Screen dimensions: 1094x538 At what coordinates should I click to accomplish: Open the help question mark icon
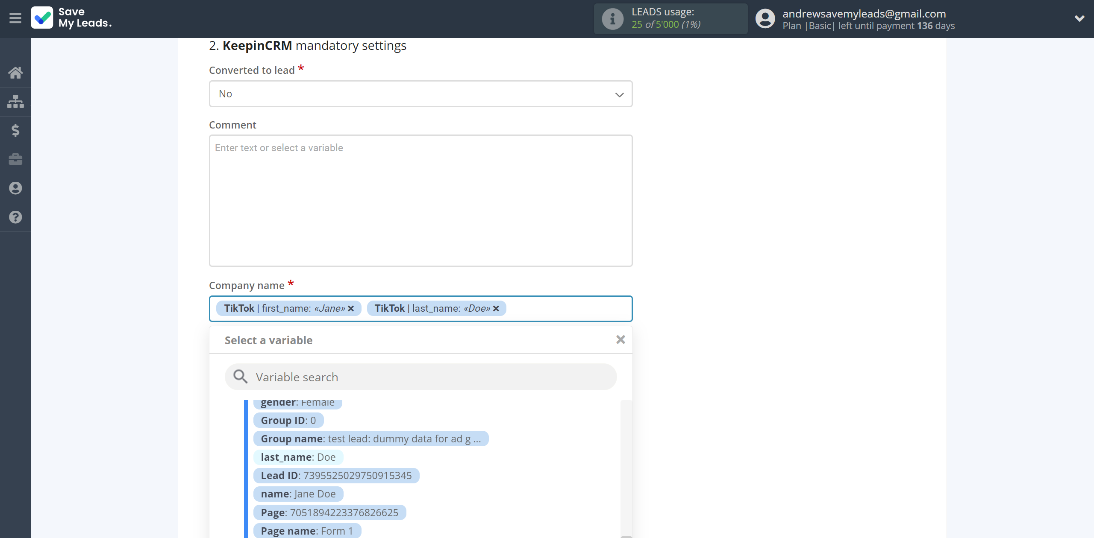click(15, 217)
